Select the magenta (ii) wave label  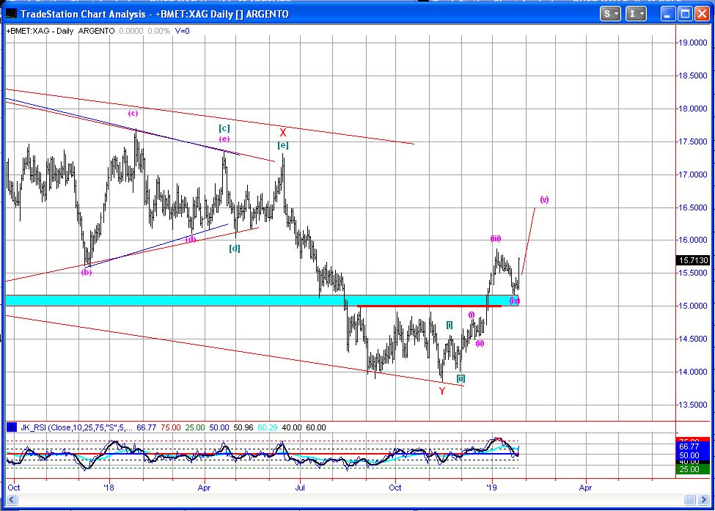[x=480, y=343]
